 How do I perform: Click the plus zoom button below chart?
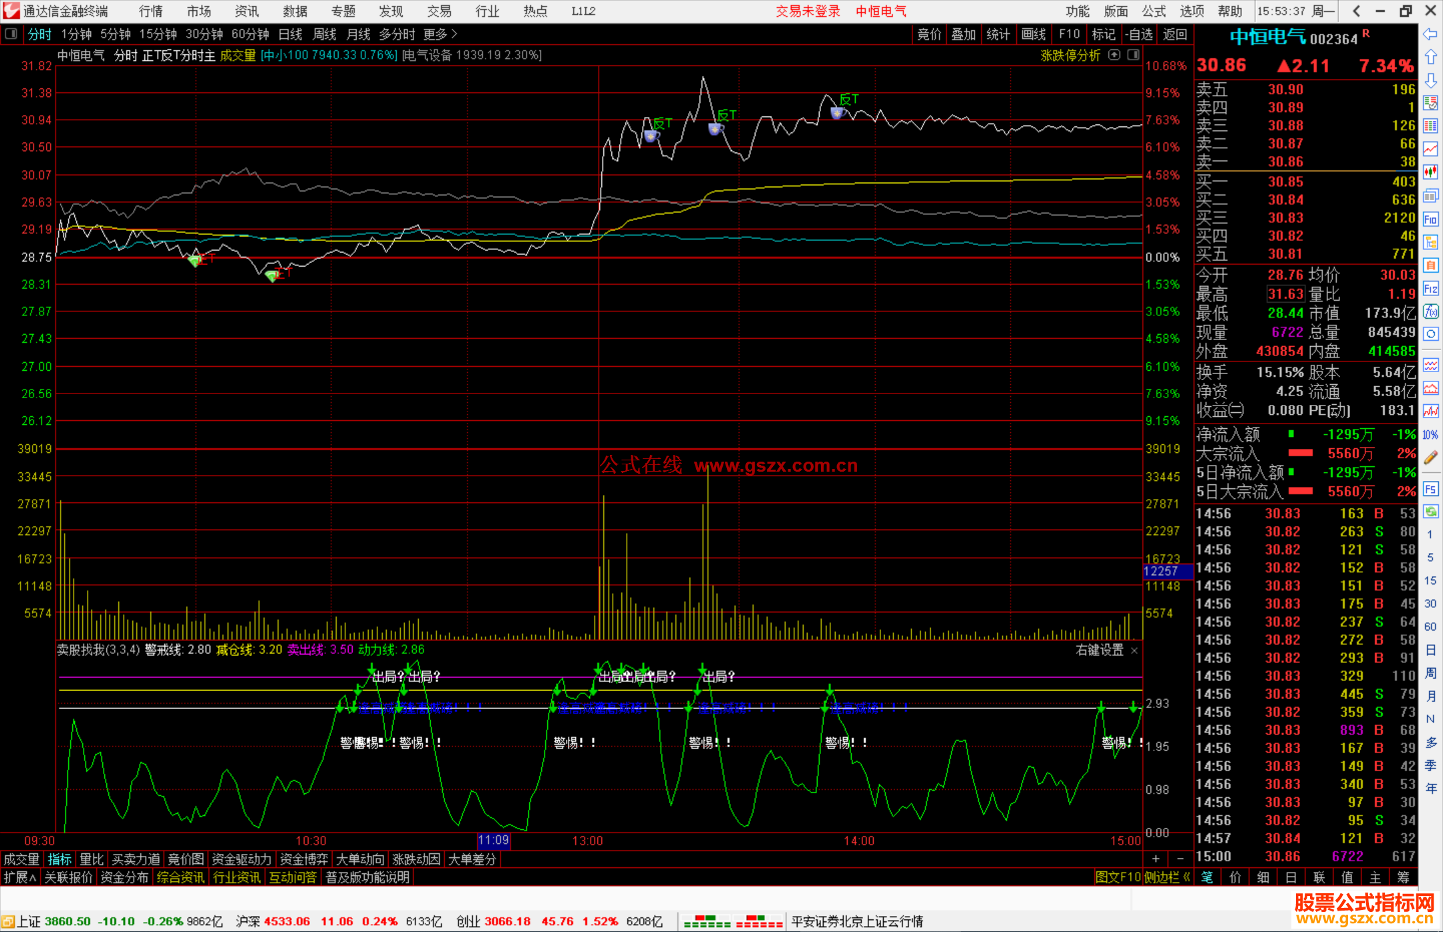[1156, 859]
